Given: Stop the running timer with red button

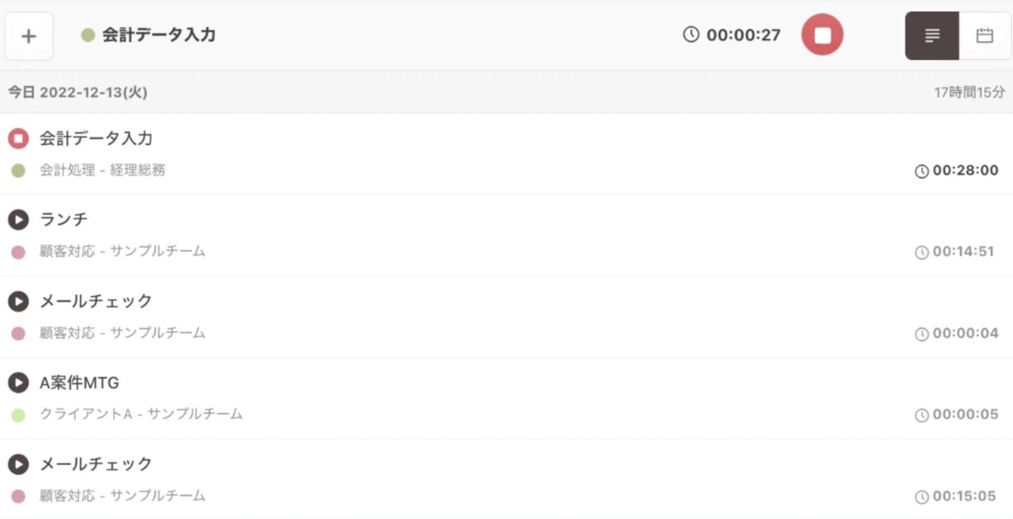Looking at the screenshot, I should tap(822, 34).
